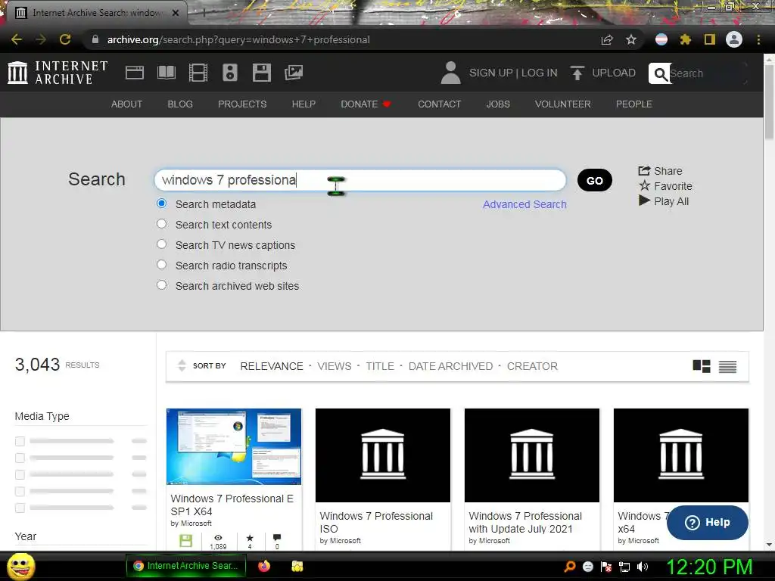Open the ABOUT menu item

126,104
